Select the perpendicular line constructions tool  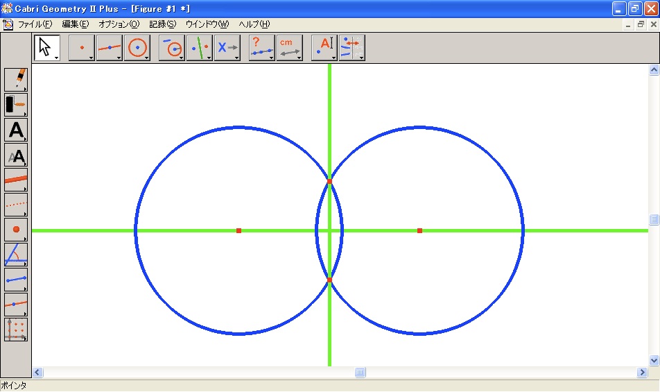coord(200,48)
